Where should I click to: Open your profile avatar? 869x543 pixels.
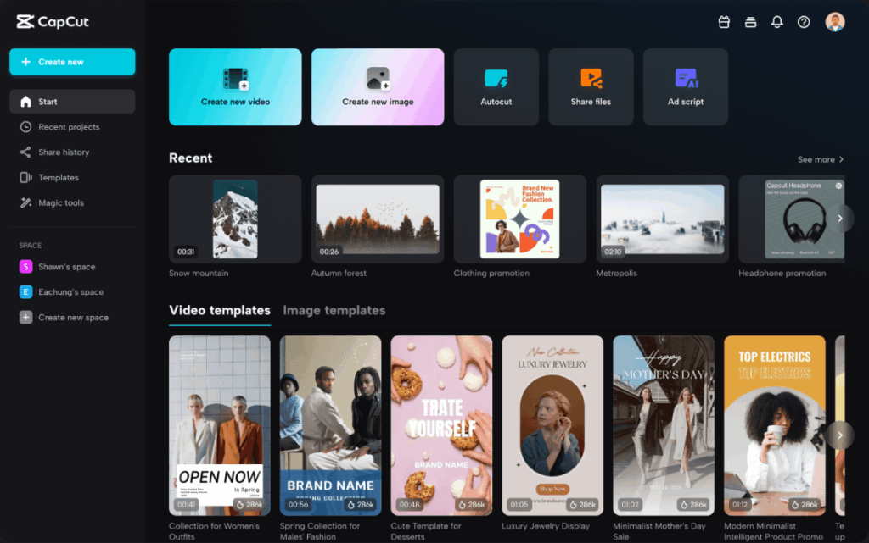pos(834,22)
